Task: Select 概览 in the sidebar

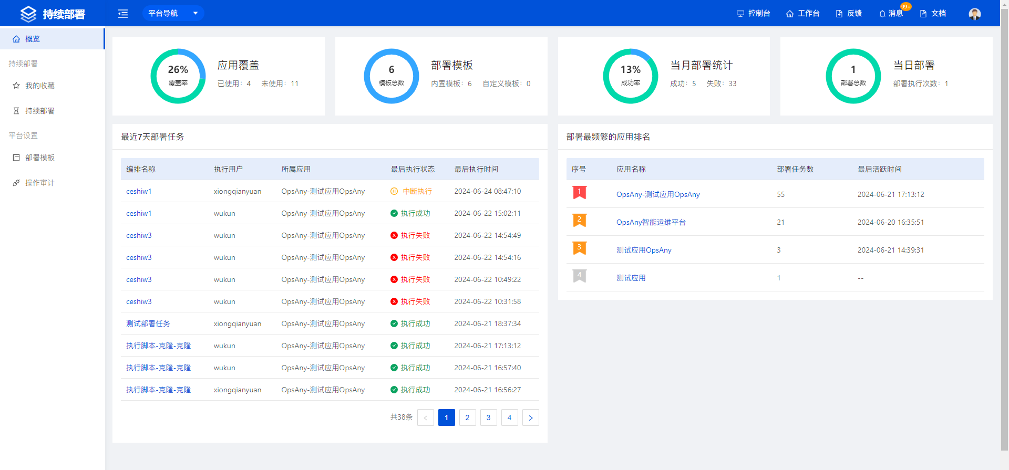Action: 52,39
